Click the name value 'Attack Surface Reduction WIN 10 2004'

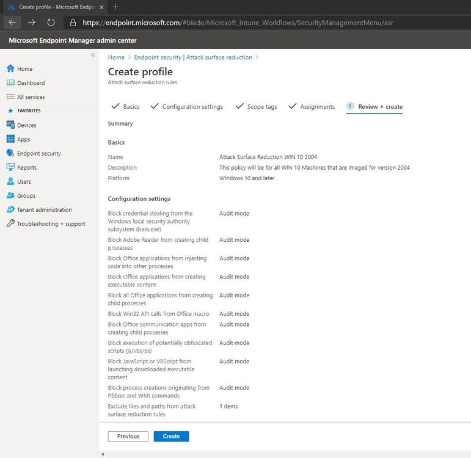point(268,157)
